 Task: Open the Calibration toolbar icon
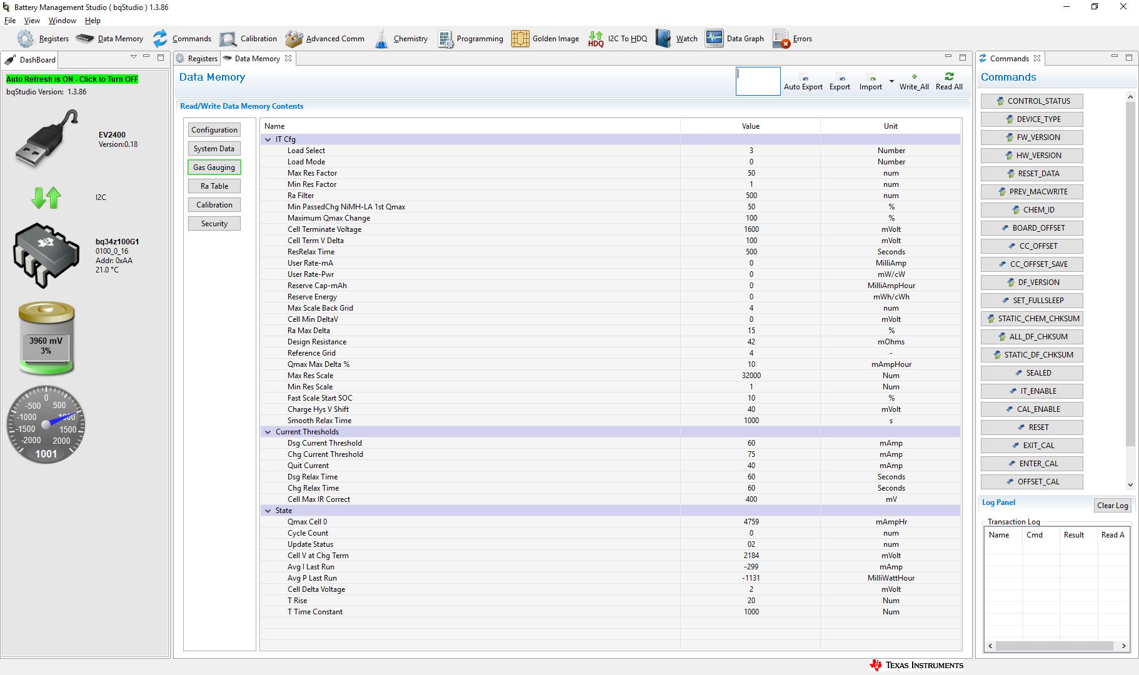pos(228,39)
